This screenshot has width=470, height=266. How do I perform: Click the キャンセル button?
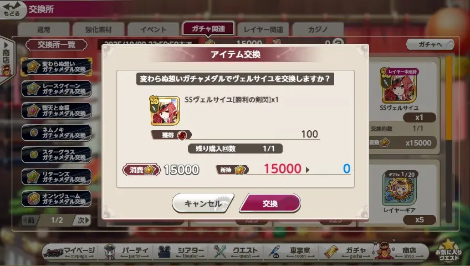click(203, 203)
